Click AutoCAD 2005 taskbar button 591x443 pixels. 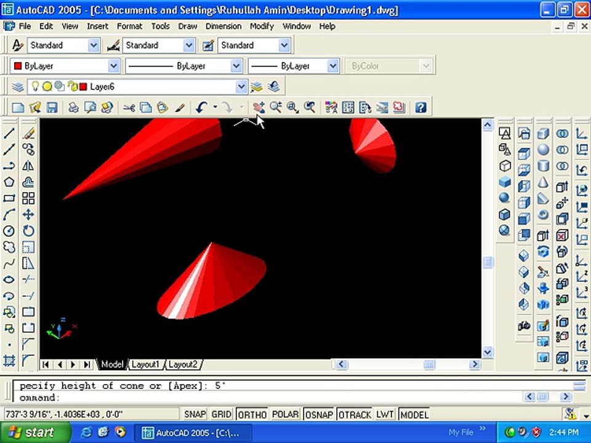point(192,433)
